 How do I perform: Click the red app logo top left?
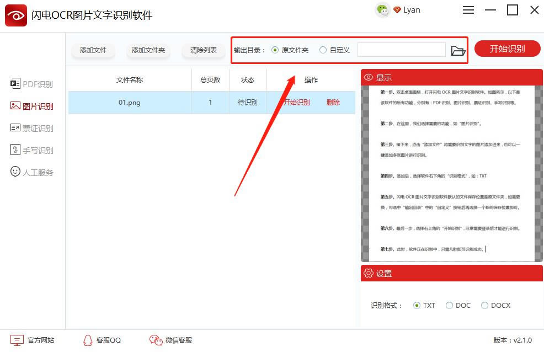[15, 15]
